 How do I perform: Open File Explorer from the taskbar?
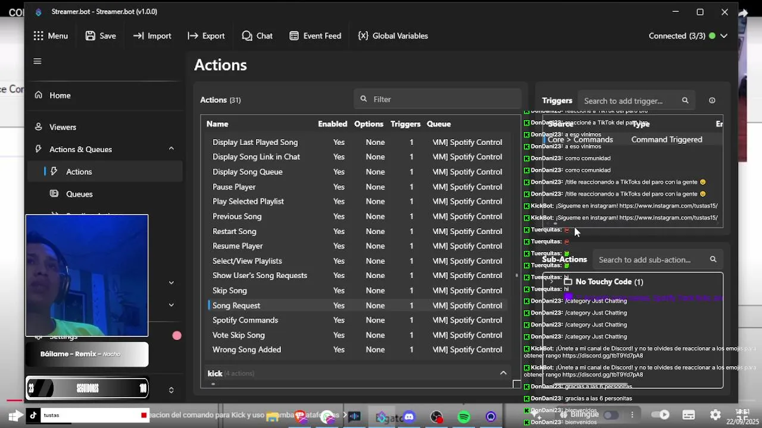[x=273, y=417]
